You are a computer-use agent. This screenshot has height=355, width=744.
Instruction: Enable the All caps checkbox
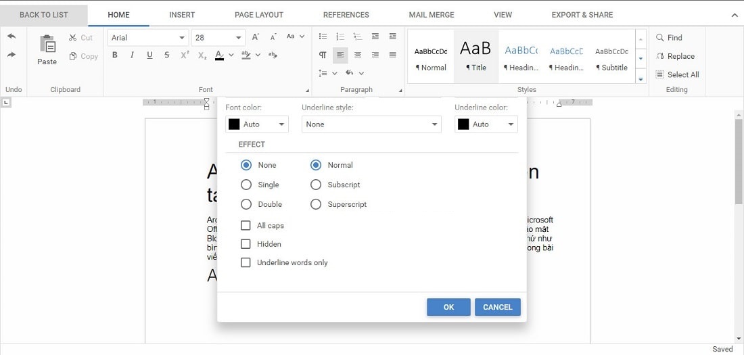click(246, 225)
